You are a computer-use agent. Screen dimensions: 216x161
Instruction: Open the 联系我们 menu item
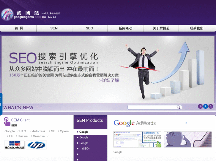(197, 28)
